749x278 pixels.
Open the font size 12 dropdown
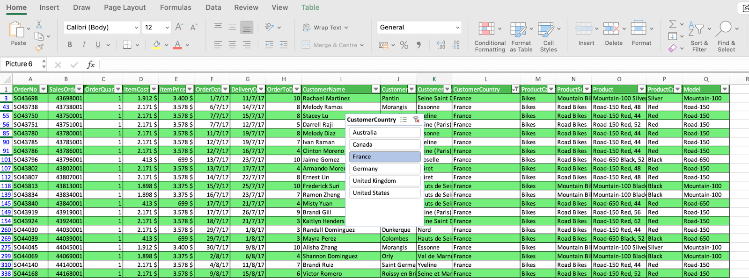click(167, 28)
